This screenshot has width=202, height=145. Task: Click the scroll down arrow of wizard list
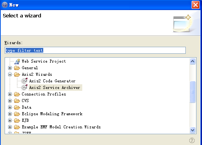pos(192,130)
